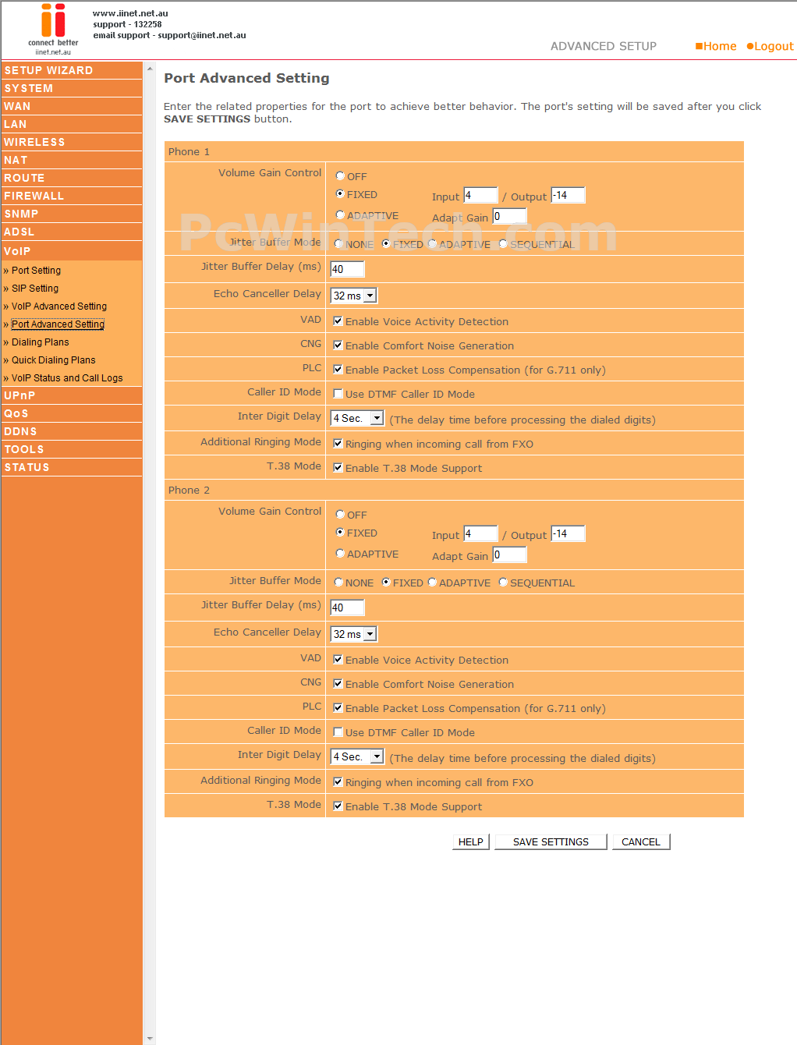Open VoIP Status and Call Logs
The image size is (797, 1045).
(67, 378)
